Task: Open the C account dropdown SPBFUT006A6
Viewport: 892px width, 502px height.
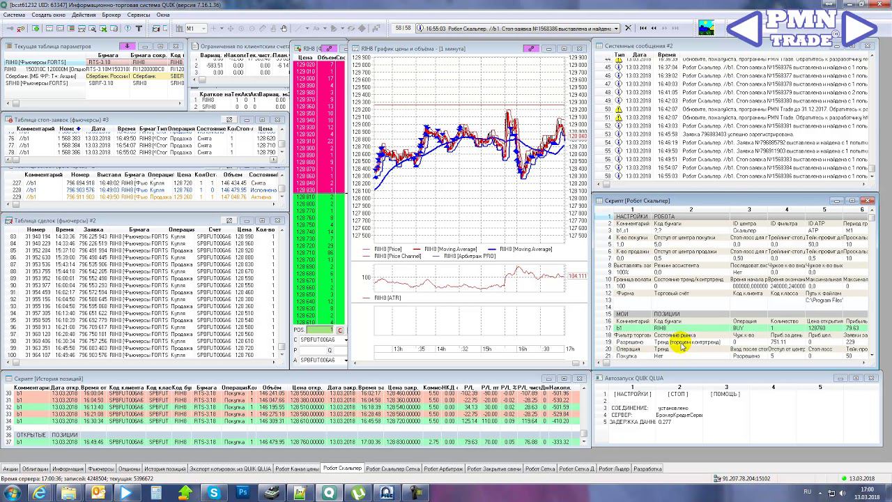Action: pos(346,340)
